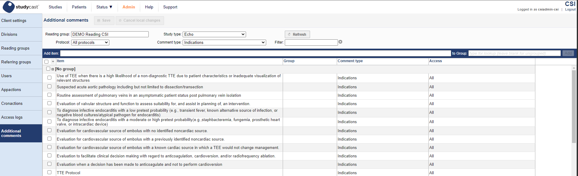Open the Comment type dropdown showing Indications

pos(224,42)
